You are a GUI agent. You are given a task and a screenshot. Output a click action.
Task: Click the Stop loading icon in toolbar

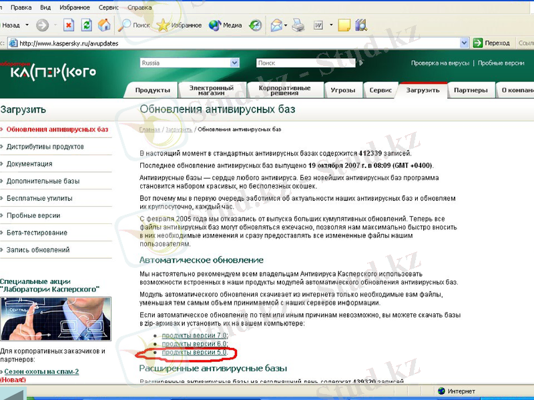coord(69,25)
